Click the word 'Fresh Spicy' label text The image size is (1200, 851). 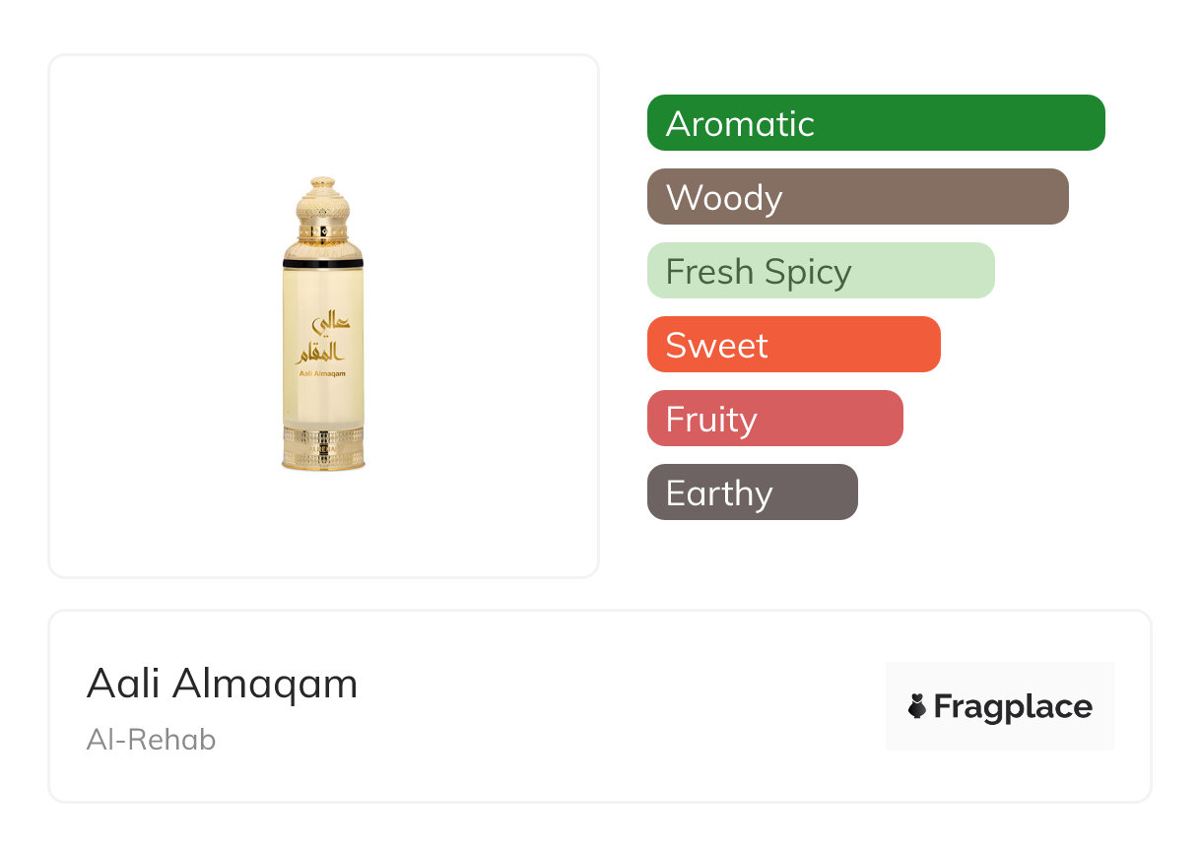pyautogui.click(x=759, y=272)
